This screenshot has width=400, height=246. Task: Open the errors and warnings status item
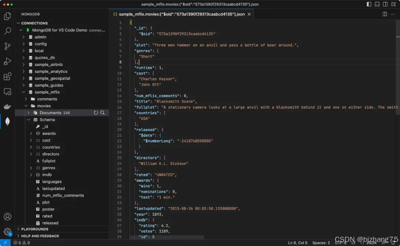(22, 243)
